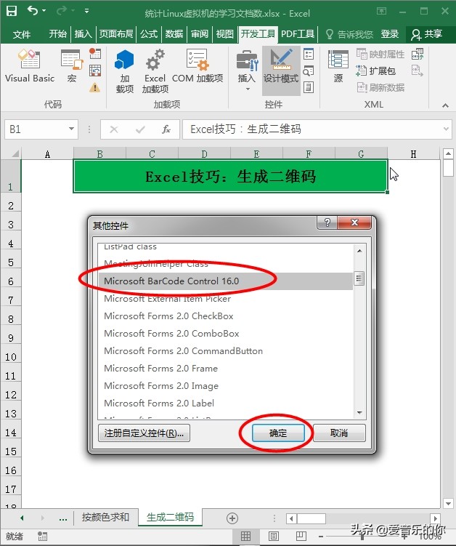Open Customize Quick Access Toolbar dropdown

click(86, 11)
